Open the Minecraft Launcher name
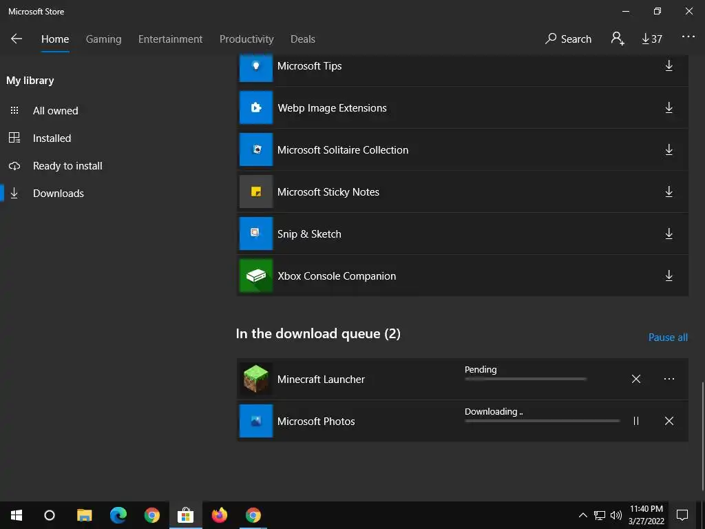 [x=321, y=380]
